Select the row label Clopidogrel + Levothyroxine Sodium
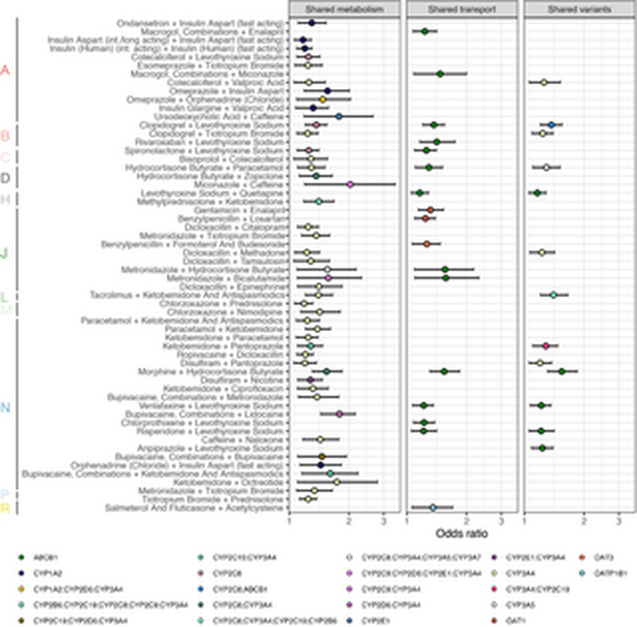This screenshot has width=637, height=627. coord(212,126)
